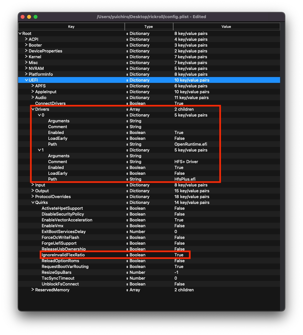
Task: Click the green zoom window button
Action: pyautogui.click(x=36, y=17)
